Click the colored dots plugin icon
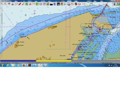Screen dimensions: 120x94 65,4
